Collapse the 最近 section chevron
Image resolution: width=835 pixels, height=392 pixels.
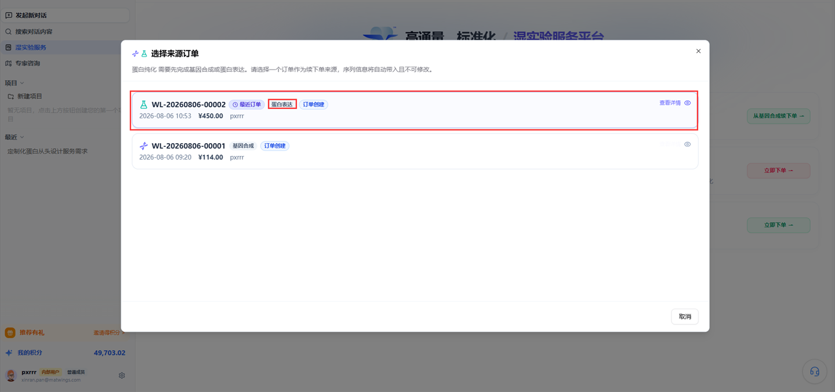[22, 137]
